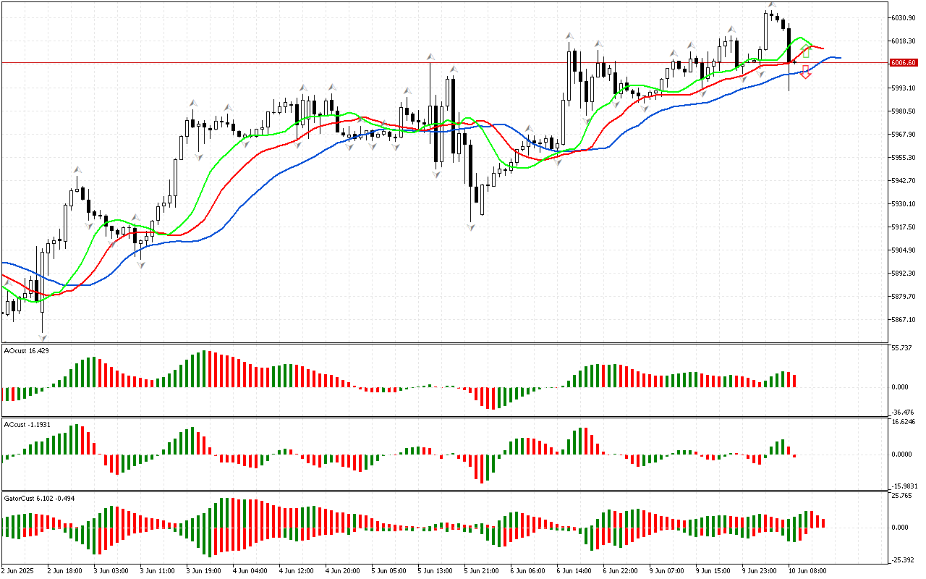Click the red 6006.60 current price tag
The image size is (926, 579).
click(x=904, y=63)
